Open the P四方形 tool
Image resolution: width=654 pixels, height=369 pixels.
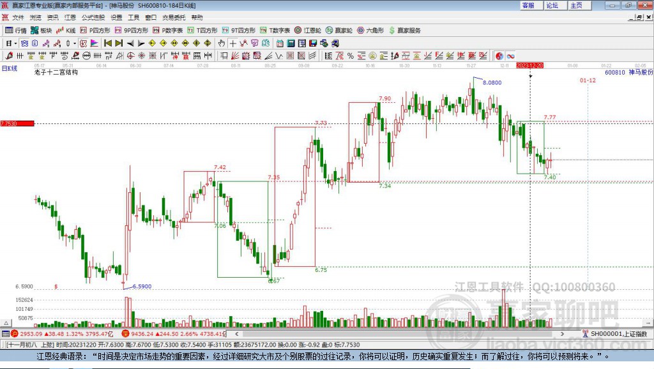pos(95,31)
